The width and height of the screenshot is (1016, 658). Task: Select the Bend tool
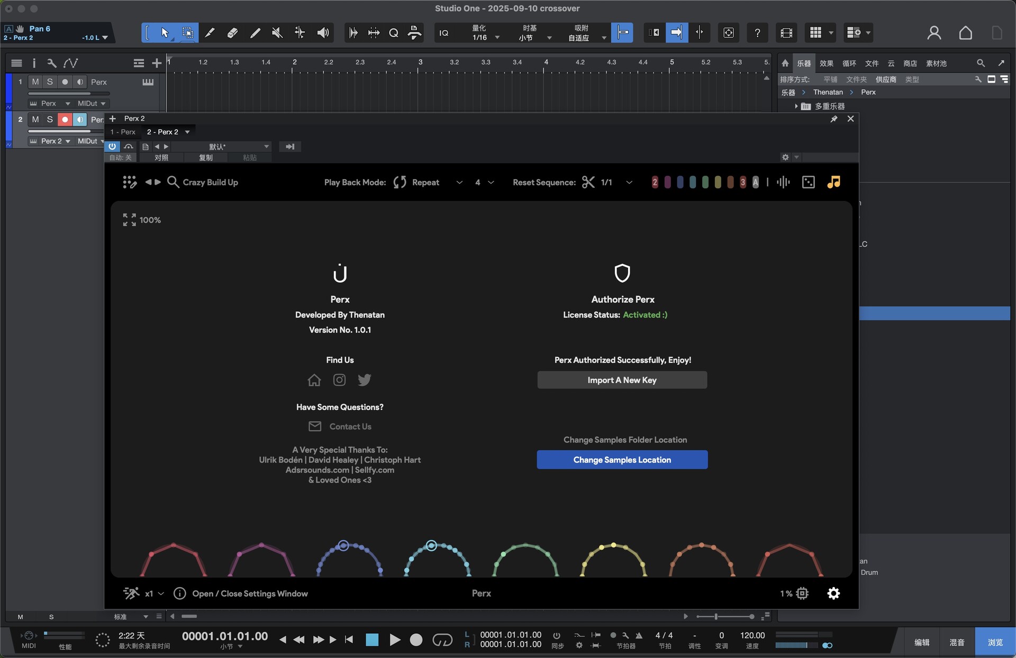coord(300,33)
